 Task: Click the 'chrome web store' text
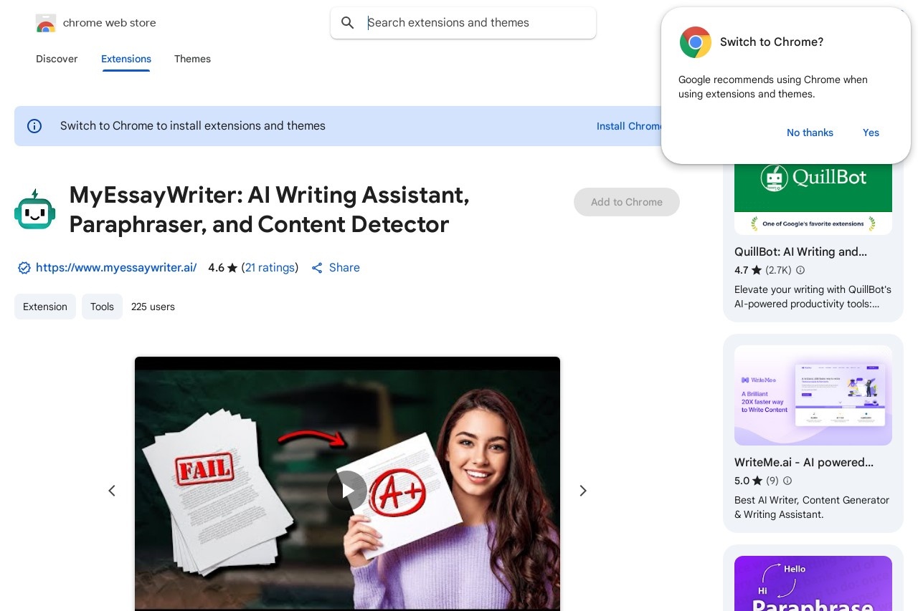click(x=110, y=23)
